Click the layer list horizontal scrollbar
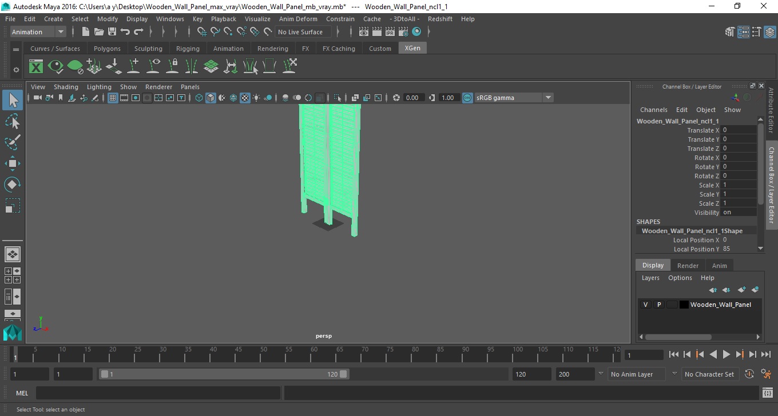Viewport: 778px width, 416px height. tap(678, 337)
